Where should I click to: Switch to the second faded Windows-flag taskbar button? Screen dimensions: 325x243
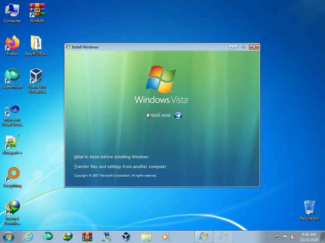(223, 237)
